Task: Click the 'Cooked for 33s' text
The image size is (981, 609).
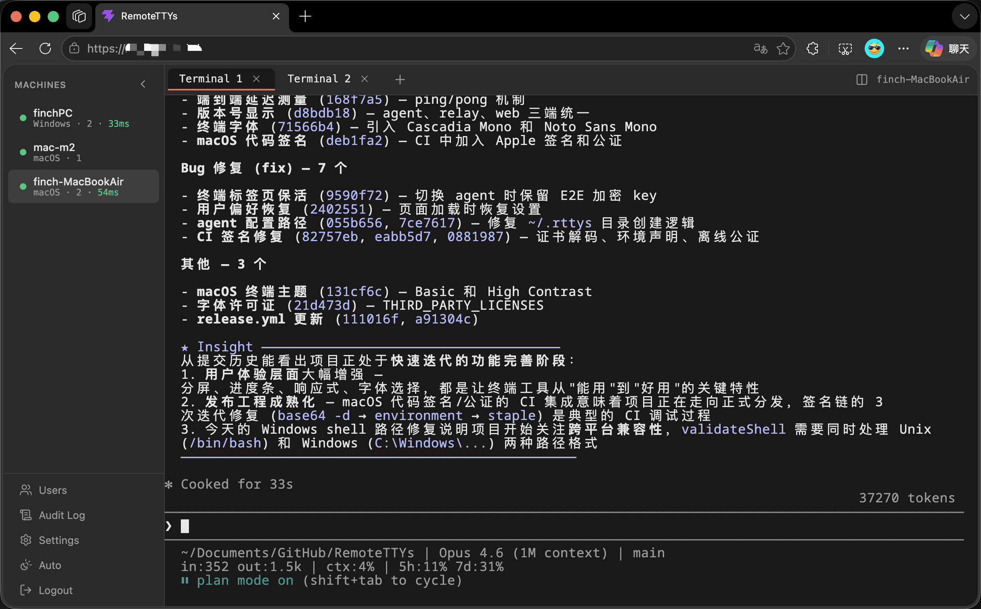Action: (237, 484)
